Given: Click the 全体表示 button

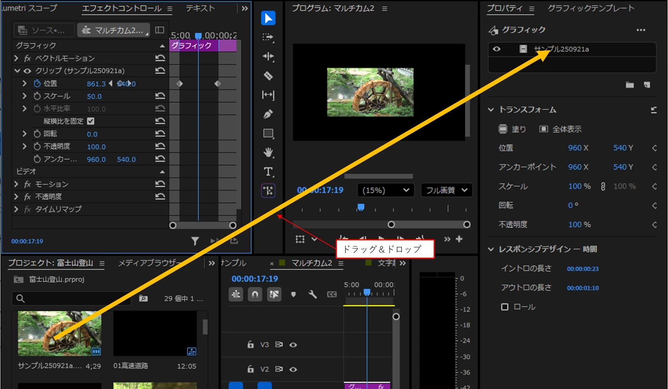Looking at the screenshot, I should 560,129.
